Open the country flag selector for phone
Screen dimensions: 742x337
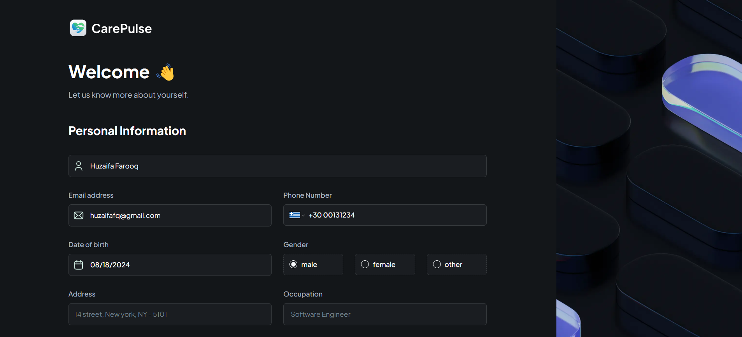297,215
